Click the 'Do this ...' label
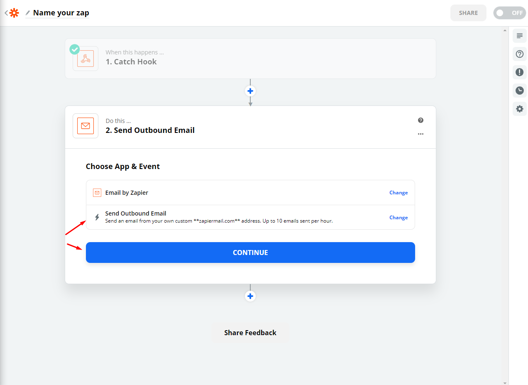Viewport: 528px width, 385px height. click(x=118, y=121)
